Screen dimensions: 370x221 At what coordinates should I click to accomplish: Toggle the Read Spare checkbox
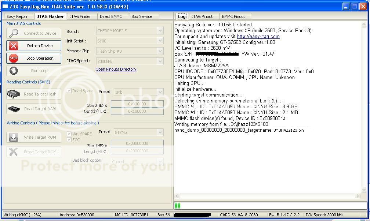click(69, 91)
